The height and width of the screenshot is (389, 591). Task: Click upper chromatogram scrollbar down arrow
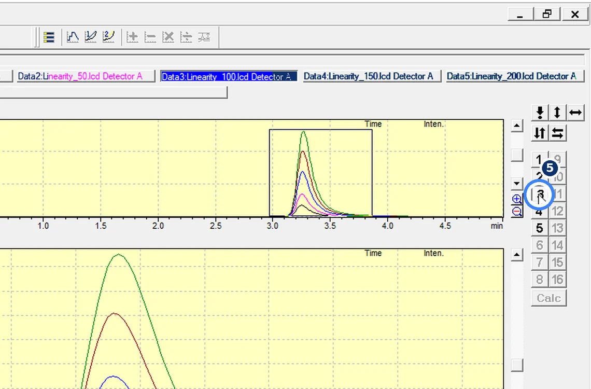(517, 184)
